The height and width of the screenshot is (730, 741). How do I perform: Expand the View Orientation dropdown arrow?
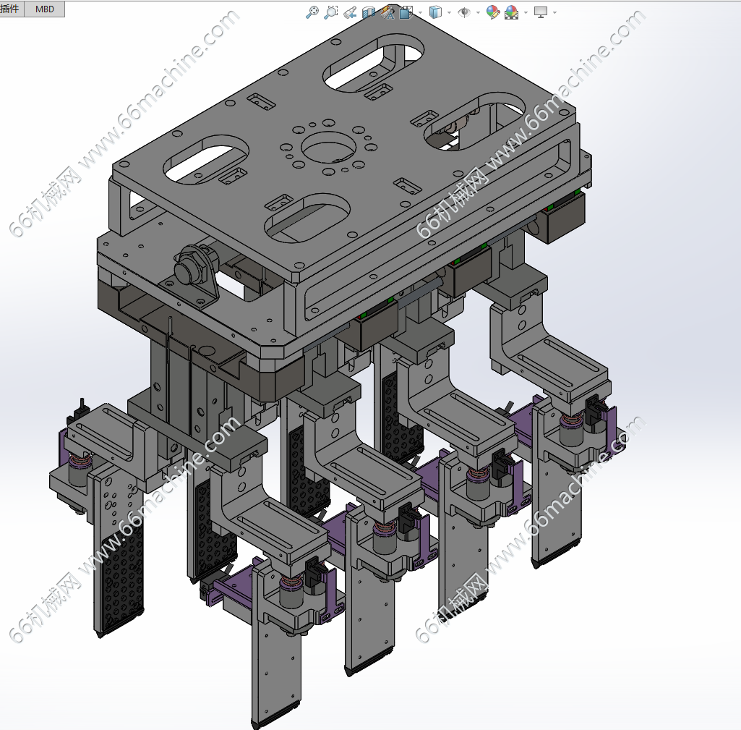tap(420, 12)
